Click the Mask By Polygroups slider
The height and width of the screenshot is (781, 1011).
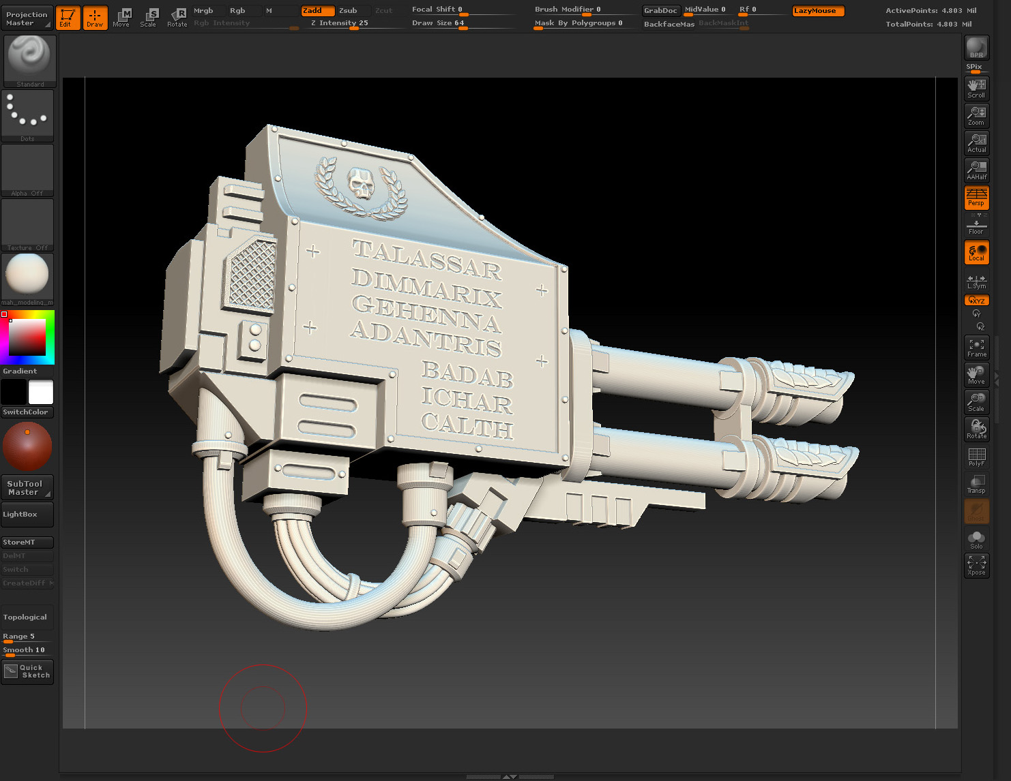click(586, 23)
